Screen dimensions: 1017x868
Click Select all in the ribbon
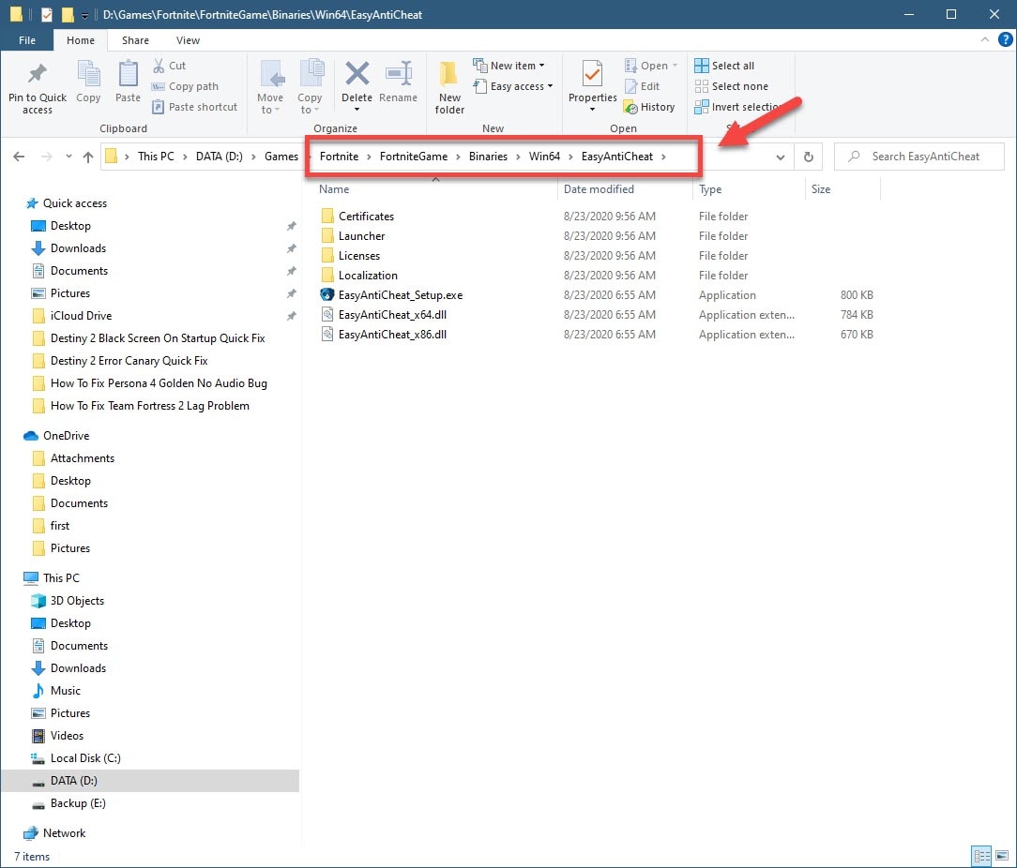pos(724,66)
